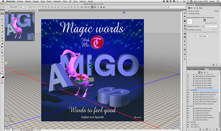The width and height of the screenshot is (221, 131).
Task: Click the 3D orbit camera mode icon
Action: (x=92, y=7)
